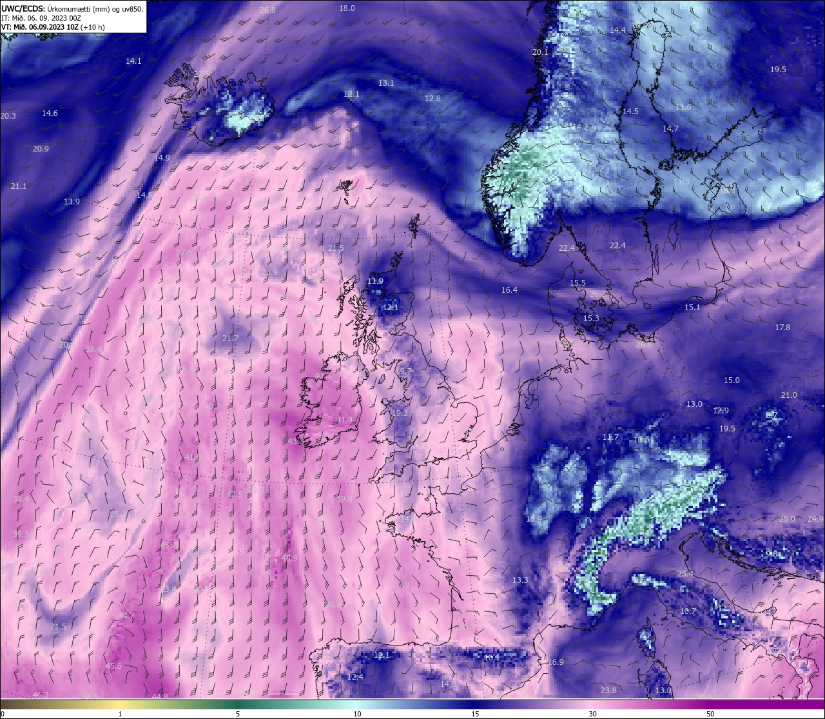Click the 25.4 value label
This screenshot has width=825, height=719.
(x=685, y=574)
